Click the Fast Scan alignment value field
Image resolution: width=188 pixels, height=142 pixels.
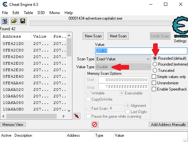[117, 109]
